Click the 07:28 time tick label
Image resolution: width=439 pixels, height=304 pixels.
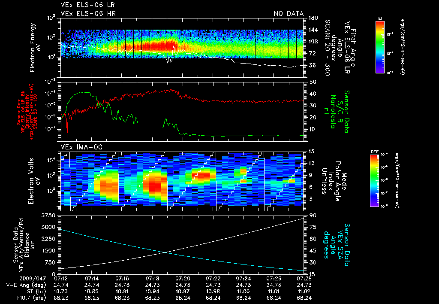pyautogui.click(x=304, y=279)
